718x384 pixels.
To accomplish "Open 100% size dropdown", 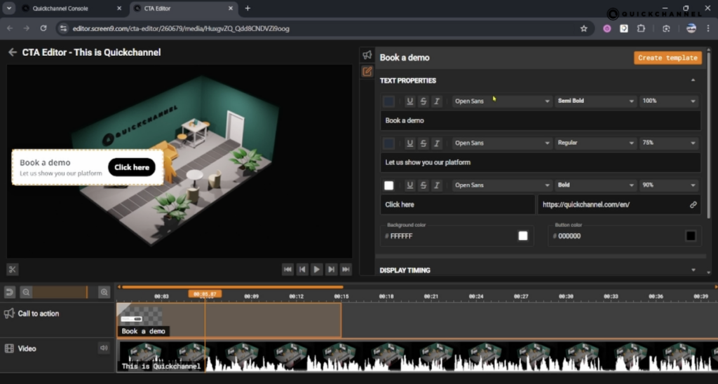I will pos(668,101).
